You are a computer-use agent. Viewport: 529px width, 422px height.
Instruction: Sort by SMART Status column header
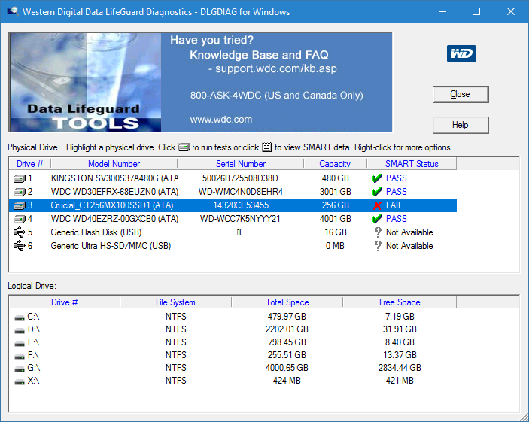412,164
